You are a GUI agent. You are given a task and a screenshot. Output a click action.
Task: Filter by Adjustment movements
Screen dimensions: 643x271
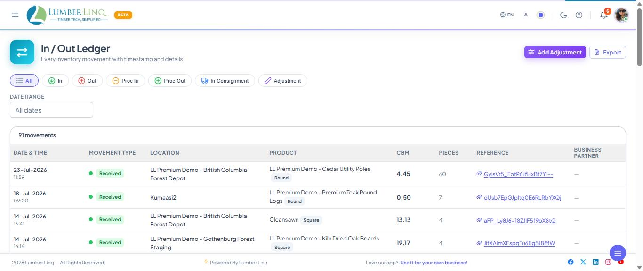click(282, 81)
